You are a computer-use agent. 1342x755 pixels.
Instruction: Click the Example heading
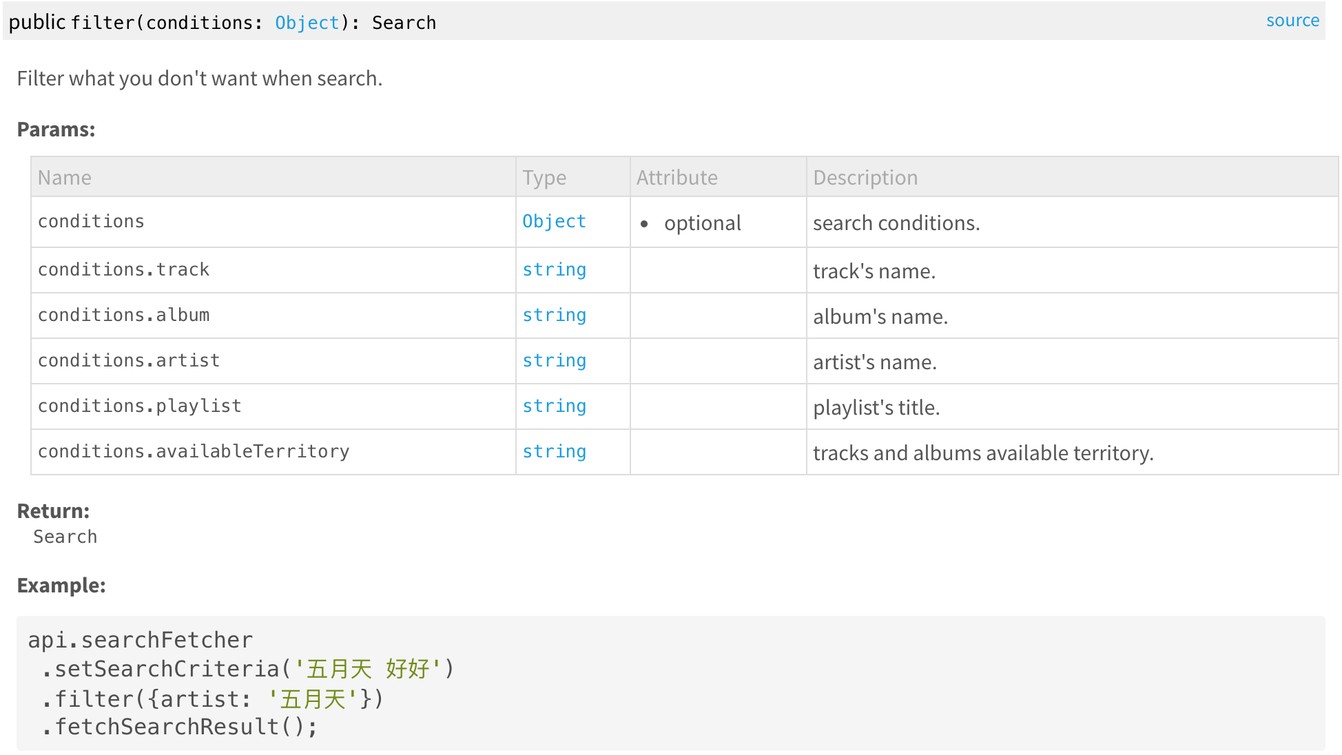pyautogui.click(x=61, y=586)
